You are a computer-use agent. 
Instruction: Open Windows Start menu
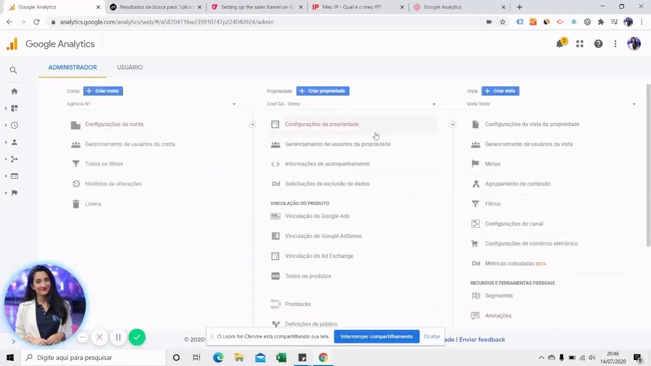(x=10, y=358)
